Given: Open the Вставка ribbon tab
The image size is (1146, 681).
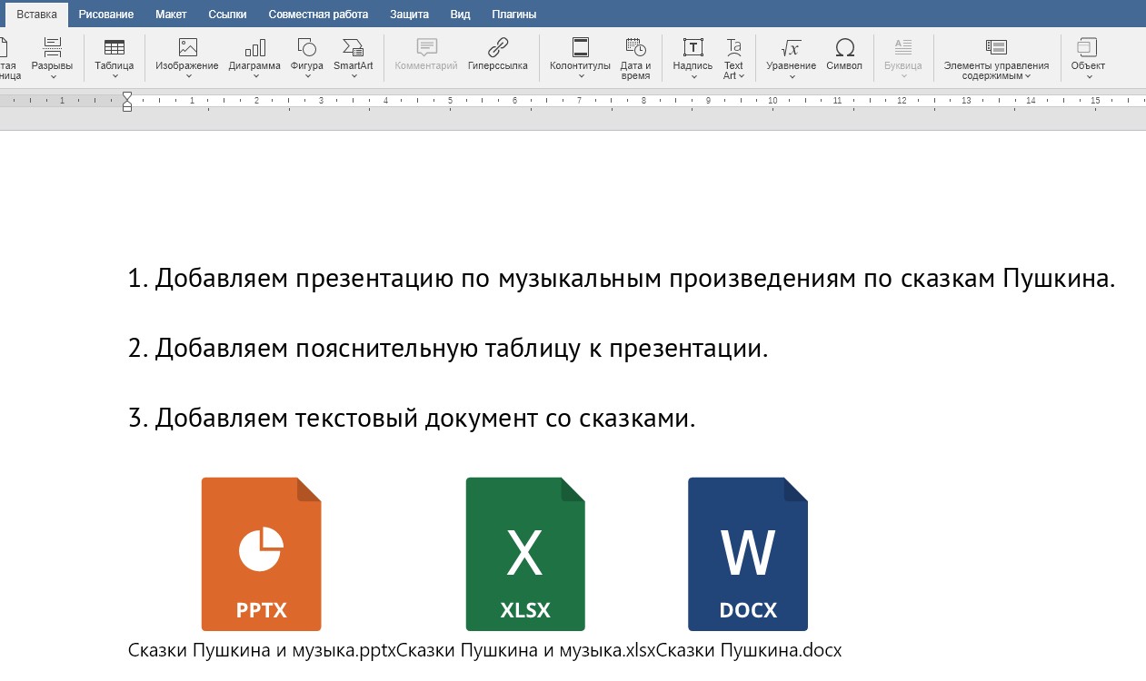Looking at the screenshot, I should [x=36, y=15].
